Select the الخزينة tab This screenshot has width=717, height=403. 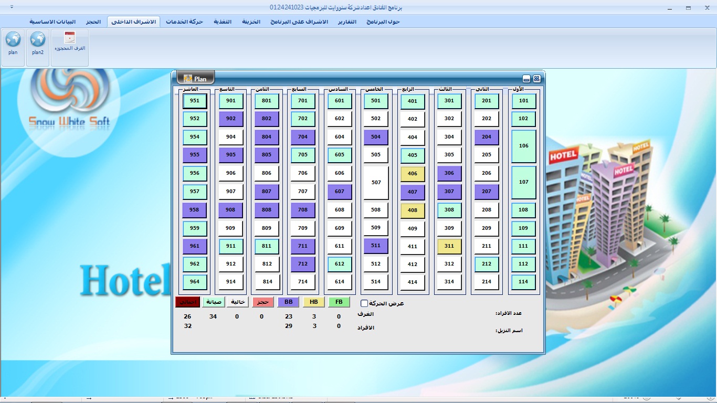point(251,22)
